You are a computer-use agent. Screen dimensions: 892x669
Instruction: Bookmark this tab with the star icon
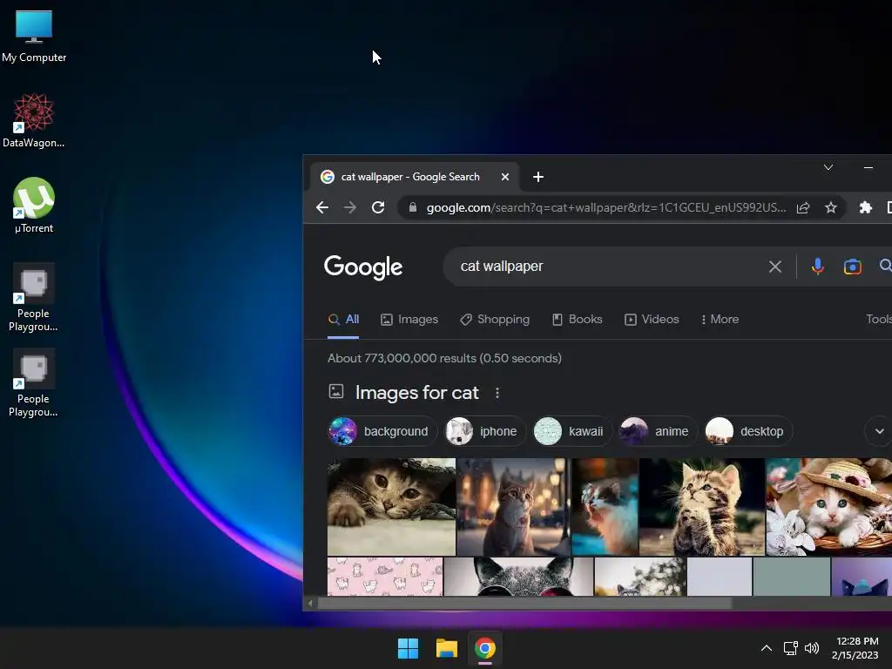coord(830,207)
